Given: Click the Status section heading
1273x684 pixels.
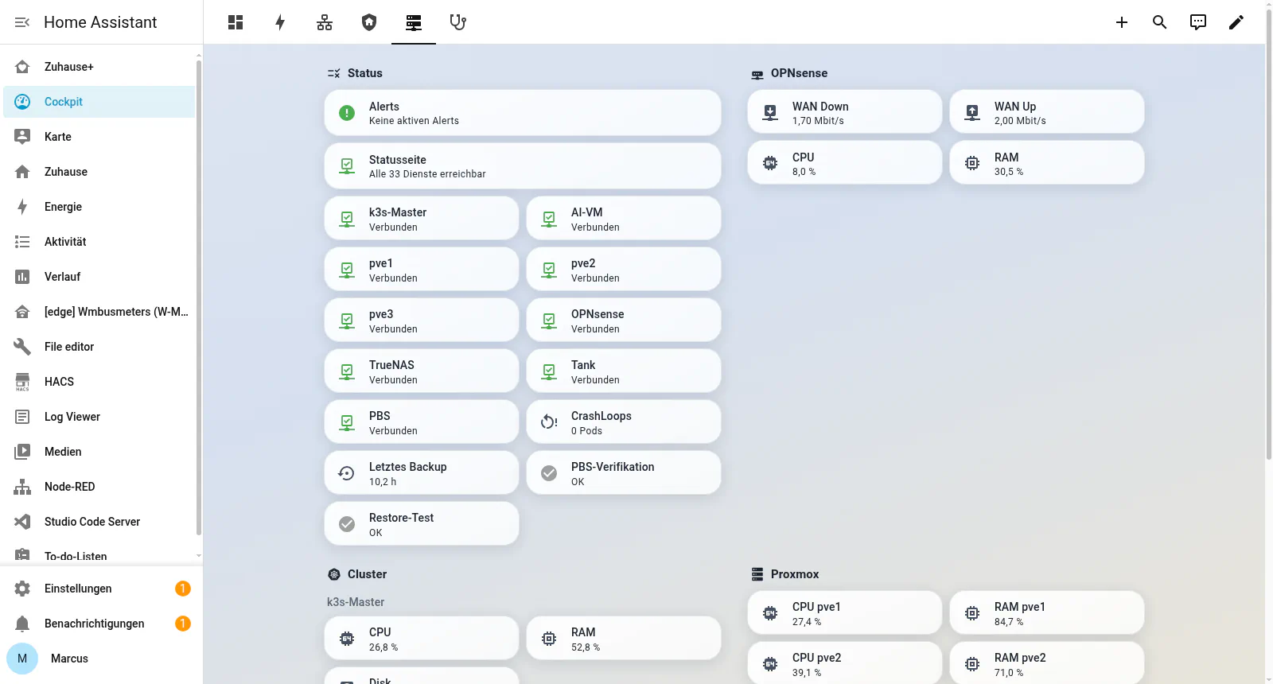Looking at the screenshot, I should tap(365, 73).
